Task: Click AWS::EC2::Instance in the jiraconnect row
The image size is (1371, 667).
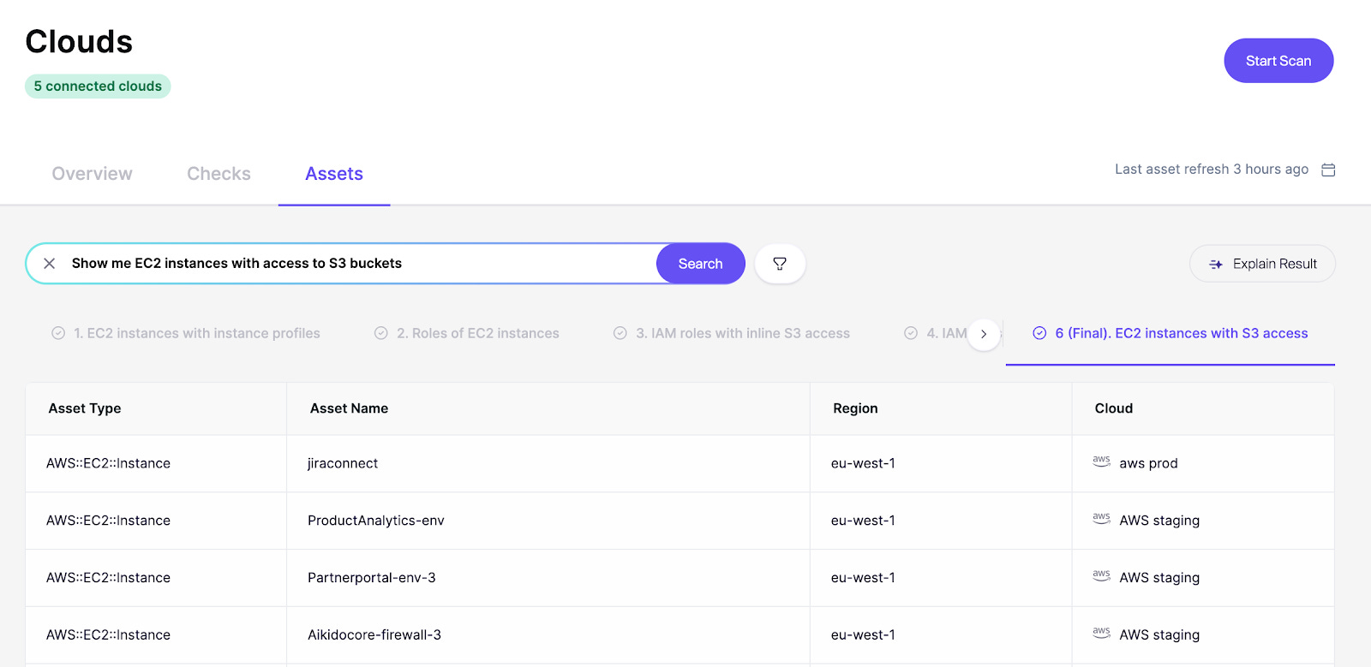Action: click(108, 463)
